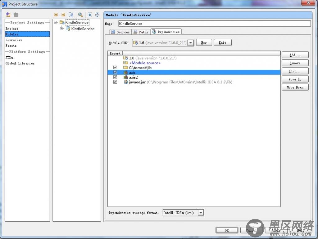Open Global Libraries settings

27,63
